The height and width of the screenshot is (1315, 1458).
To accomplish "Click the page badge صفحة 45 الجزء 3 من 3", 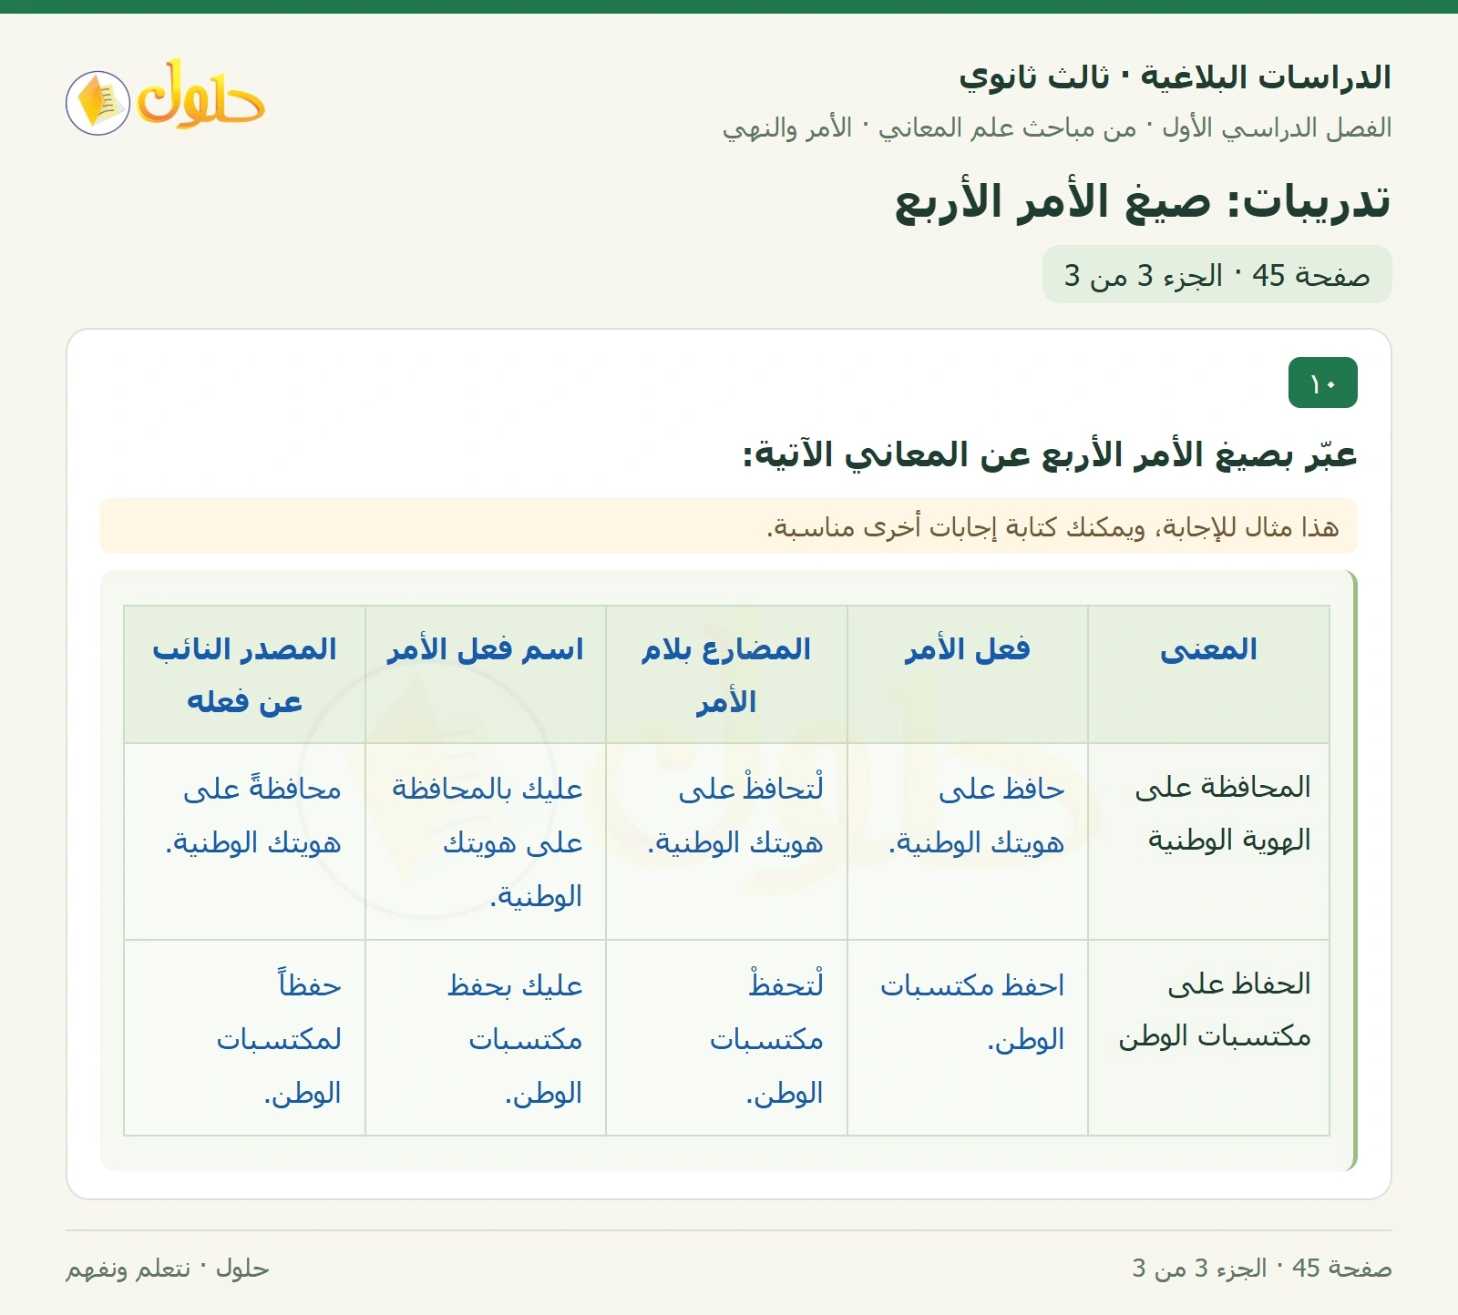I will pyautogui.click(x=1217, y=274).
